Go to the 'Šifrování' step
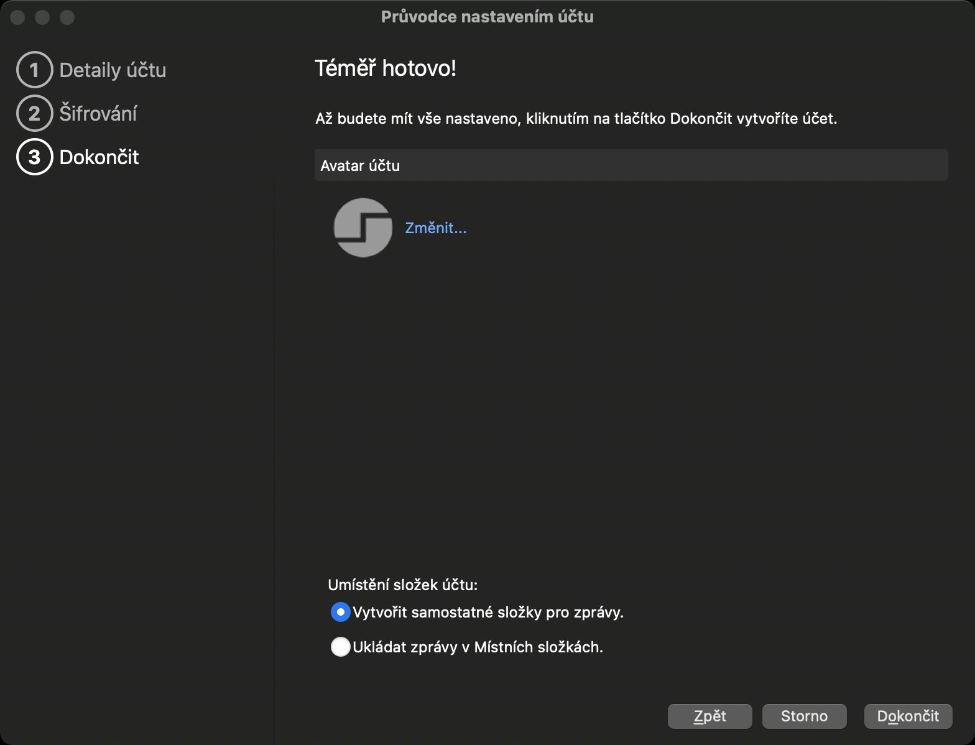 click(98, 114)
